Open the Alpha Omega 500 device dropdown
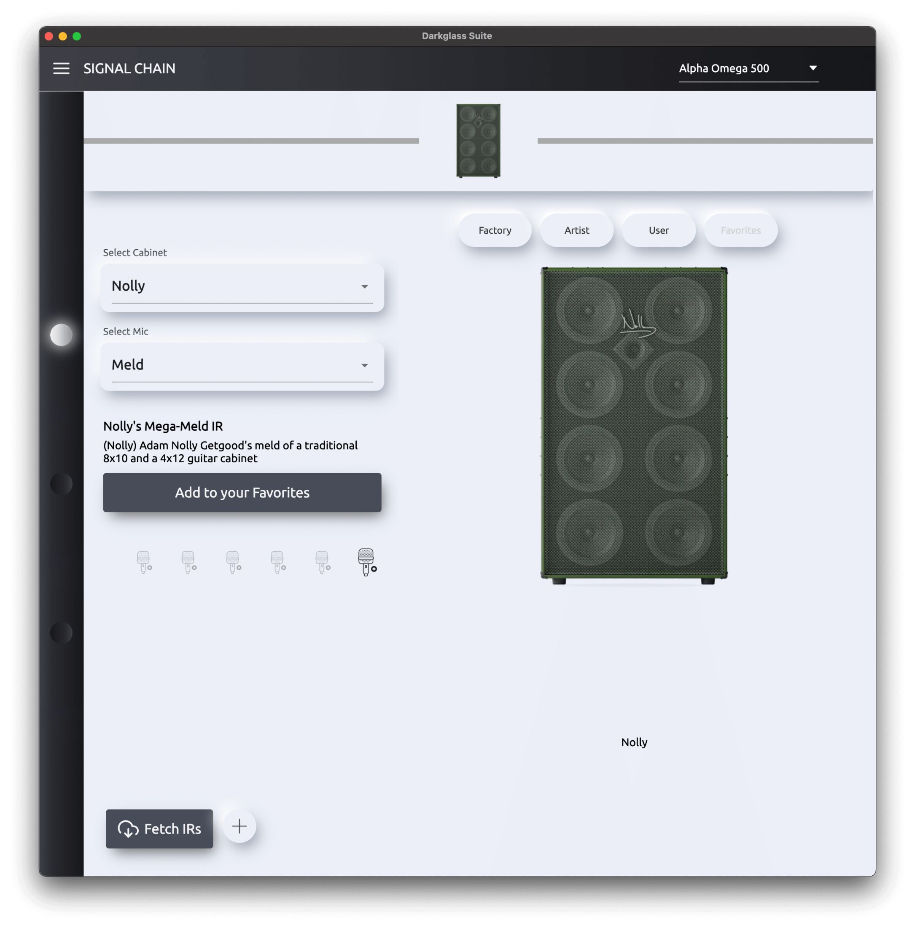Viewport: 915px width, 928px height. coord(748,68)
